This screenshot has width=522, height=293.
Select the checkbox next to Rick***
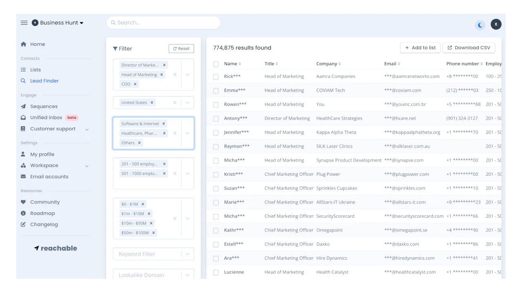216,76
